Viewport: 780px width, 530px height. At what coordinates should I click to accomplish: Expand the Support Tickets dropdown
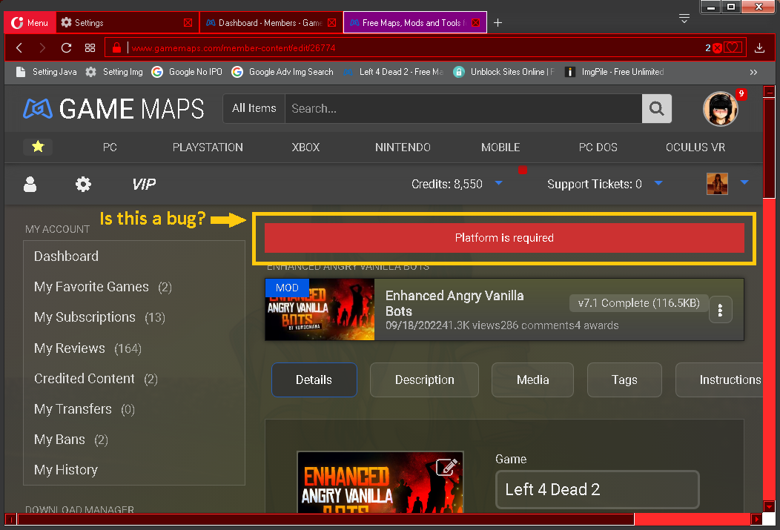point(658,183)
